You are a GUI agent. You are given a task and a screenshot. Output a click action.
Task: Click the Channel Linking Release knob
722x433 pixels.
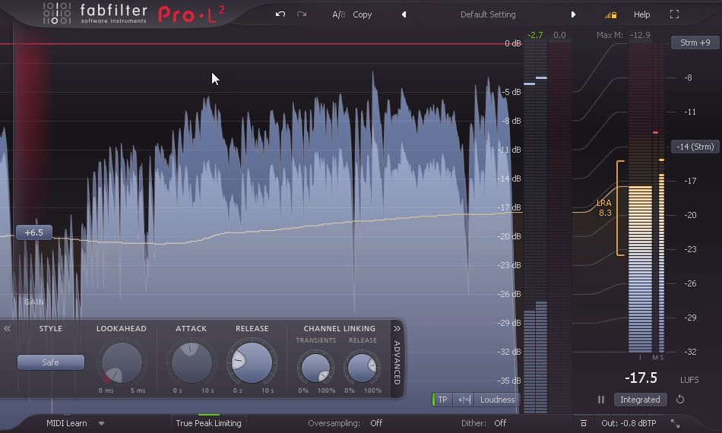[362, 367]
